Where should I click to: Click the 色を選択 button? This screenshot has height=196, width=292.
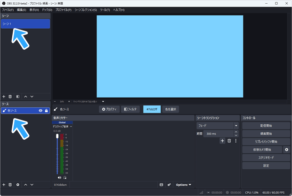[x=170, y=109]
